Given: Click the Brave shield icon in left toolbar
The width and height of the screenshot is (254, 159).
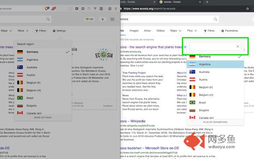Looking at the screenshot, I should point(47,8).
